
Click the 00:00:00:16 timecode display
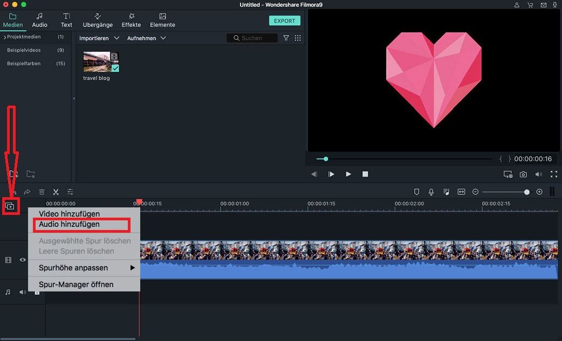coord(533,159)
